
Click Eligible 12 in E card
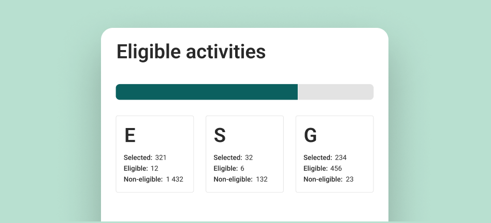(141, 168)
